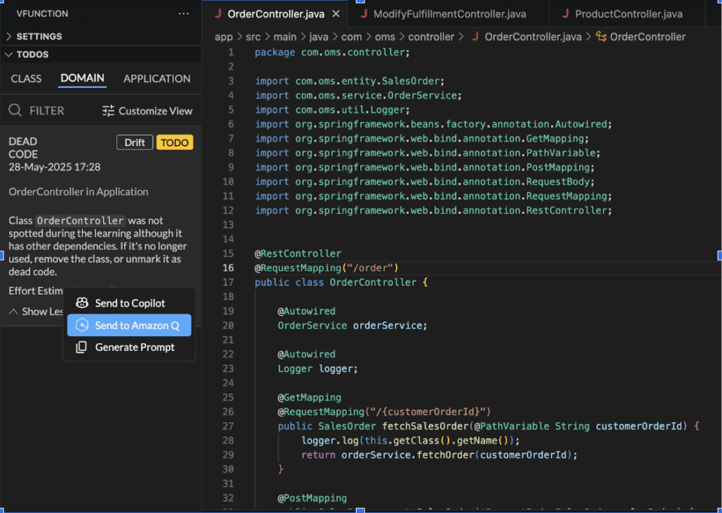Click the Copilot icon in menu

(x=82, y=303)
